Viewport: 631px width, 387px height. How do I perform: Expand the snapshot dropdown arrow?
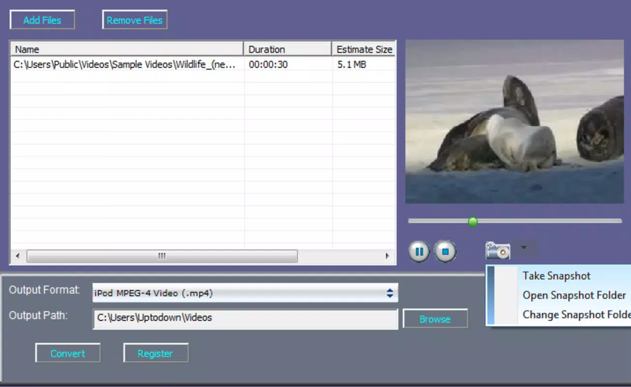pos(524,248)
